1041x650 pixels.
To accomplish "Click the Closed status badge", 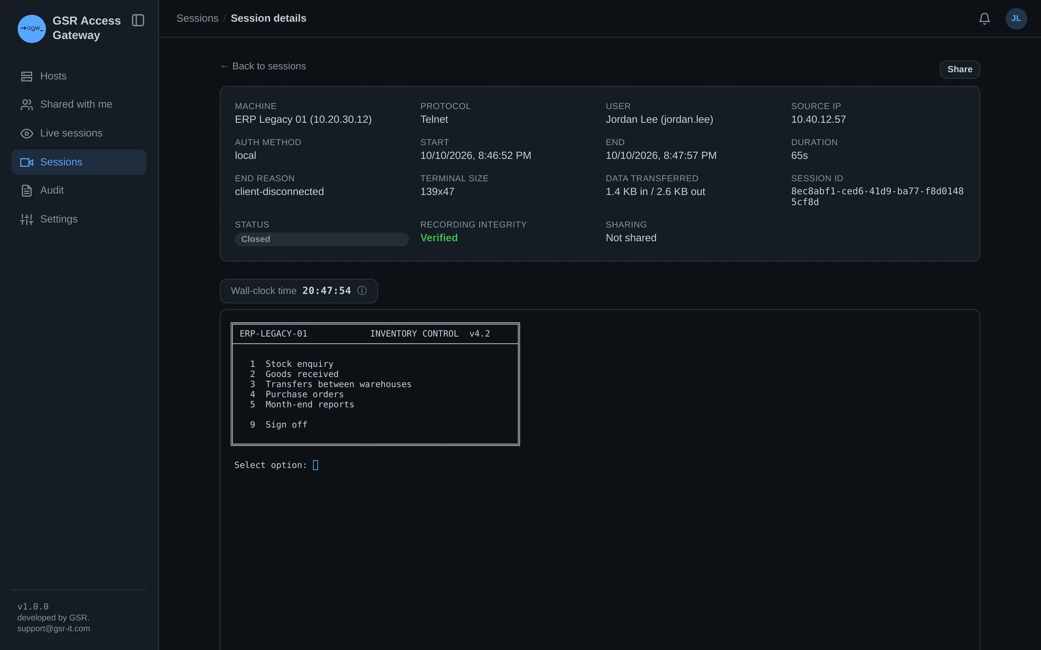I will (321, 239).
